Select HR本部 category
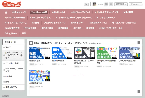The height and width of the screenshot is (98, 145). pos(14,76)
